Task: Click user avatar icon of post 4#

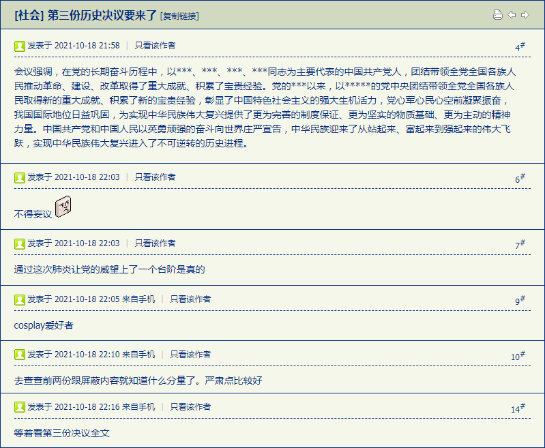Action: tap(20, 46)
